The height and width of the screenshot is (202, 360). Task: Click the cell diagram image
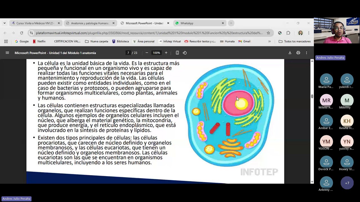click(229, 115)
